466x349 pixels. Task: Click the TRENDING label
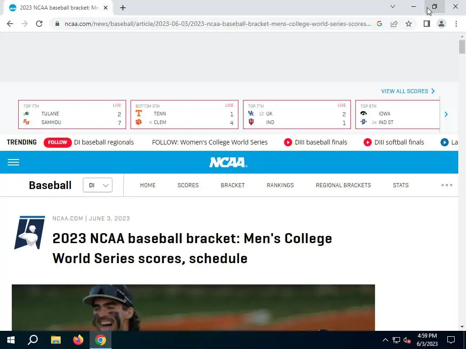tap(22, 142)
